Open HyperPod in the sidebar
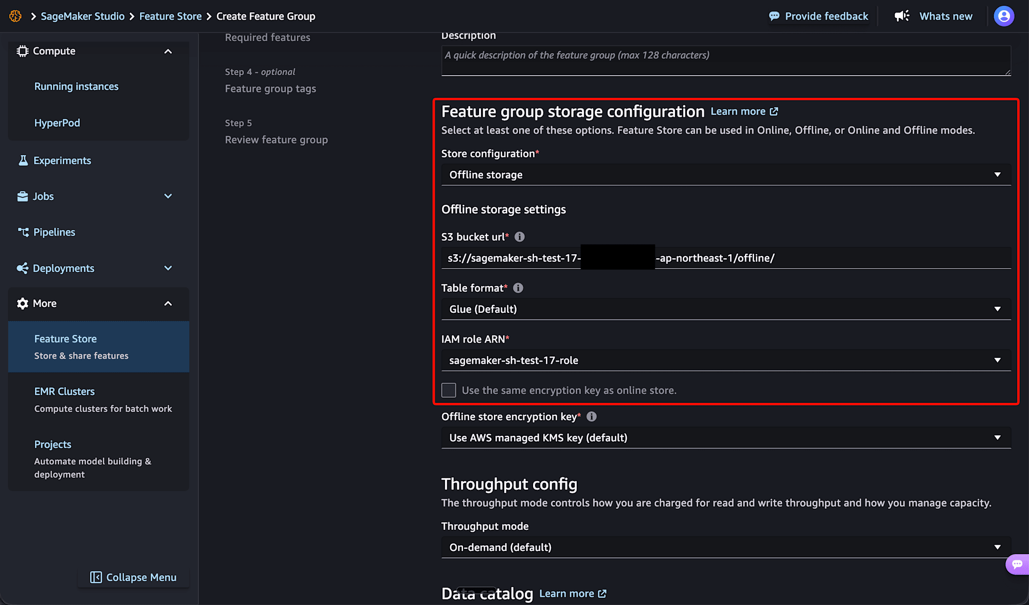1029x605 pixels. pyautogui.click(x=57, y=123)
